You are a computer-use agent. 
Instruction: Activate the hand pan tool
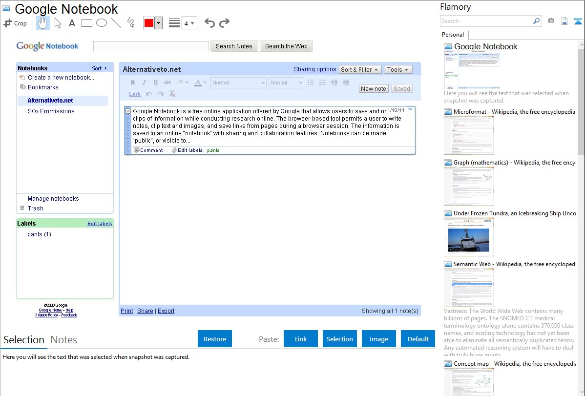pyautogui.click(x=42, y=23)
